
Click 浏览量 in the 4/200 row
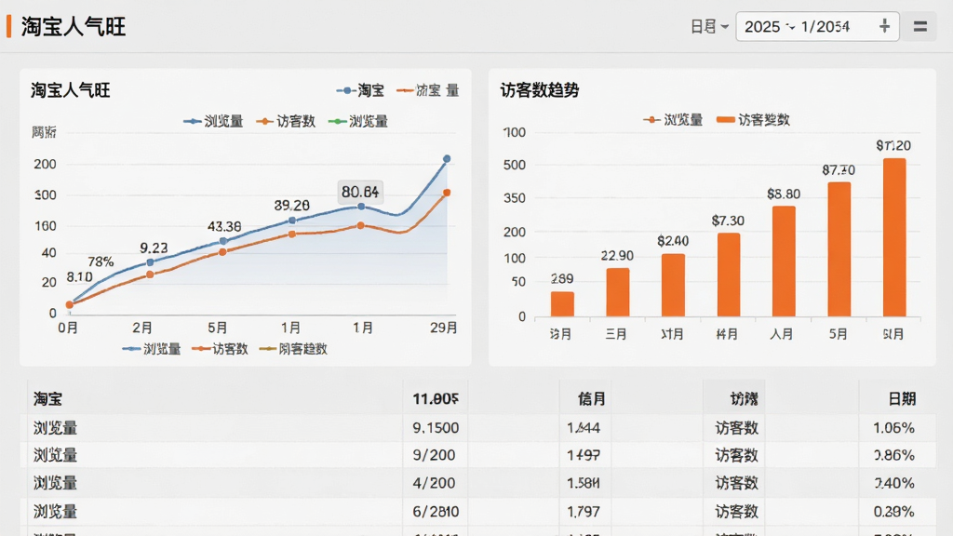55,483
